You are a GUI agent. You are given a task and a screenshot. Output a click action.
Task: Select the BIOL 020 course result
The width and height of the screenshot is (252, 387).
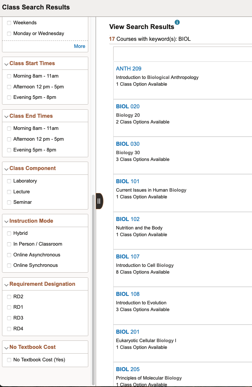(x=128, y=106)
